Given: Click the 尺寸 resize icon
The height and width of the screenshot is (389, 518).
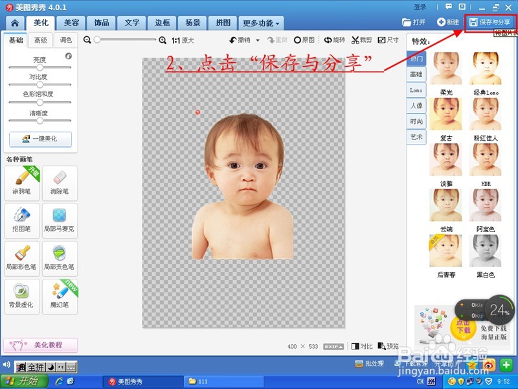Looking at the screenshot, I should 389,40.
